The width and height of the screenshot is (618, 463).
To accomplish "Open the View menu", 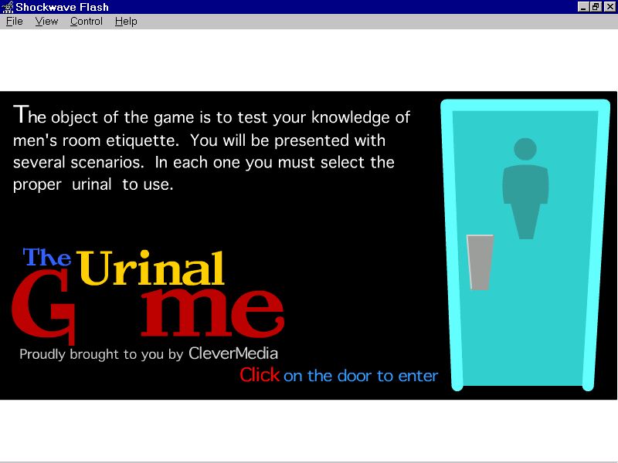I will pyautogui.click(x=46, y=22).
